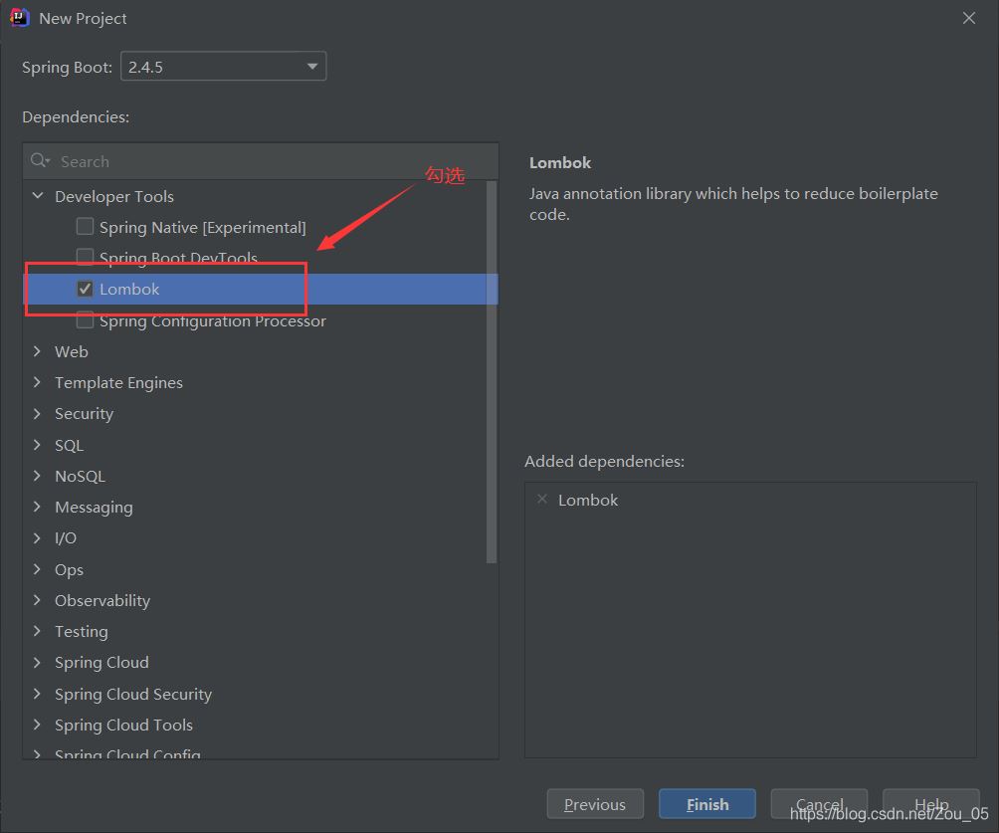Viewport: 999px width, 833px height.
Task: Select the NoSQL tree item
Action: tap(80, 476)
